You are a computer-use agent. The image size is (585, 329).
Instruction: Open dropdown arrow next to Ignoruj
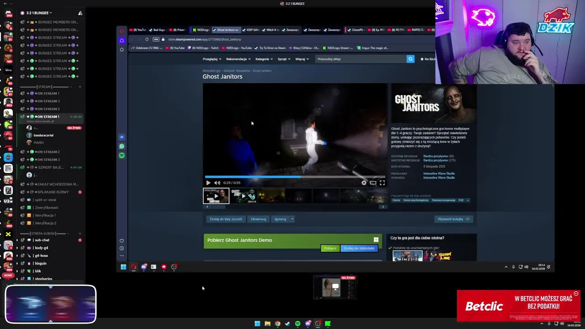pos(292,219)
